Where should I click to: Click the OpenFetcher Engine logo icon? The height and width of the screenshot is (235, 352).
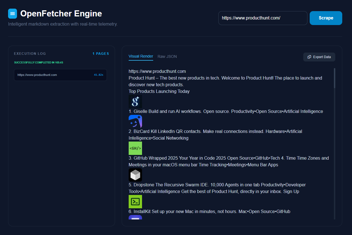tap(13, 14)
